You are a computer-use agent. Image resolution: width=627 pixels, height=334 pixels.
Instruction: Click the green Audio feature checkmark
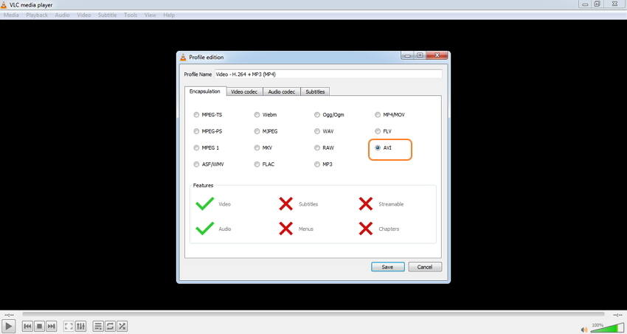pos(205,229)
